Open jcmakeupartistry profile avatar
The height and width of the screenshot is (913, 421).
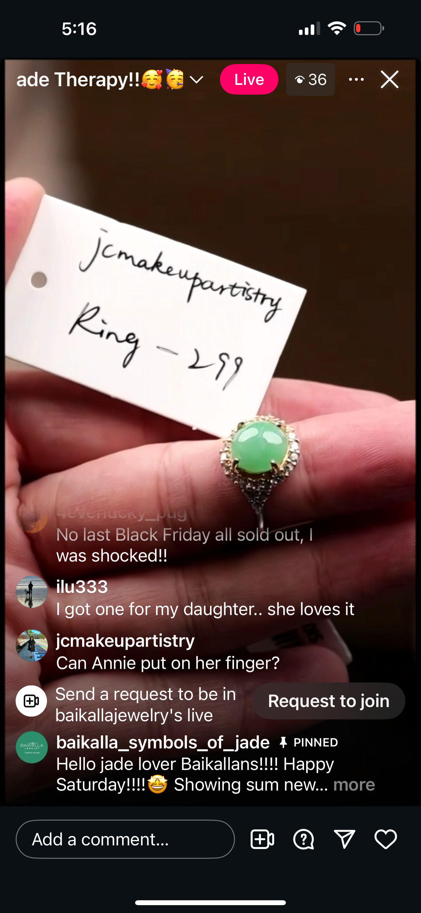[32, 646]
